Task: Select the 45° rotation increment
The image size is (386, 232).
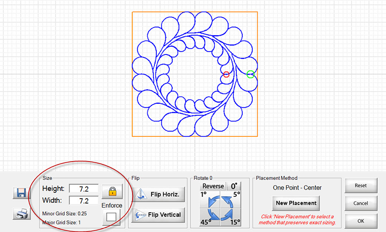Action: (206, 222)
